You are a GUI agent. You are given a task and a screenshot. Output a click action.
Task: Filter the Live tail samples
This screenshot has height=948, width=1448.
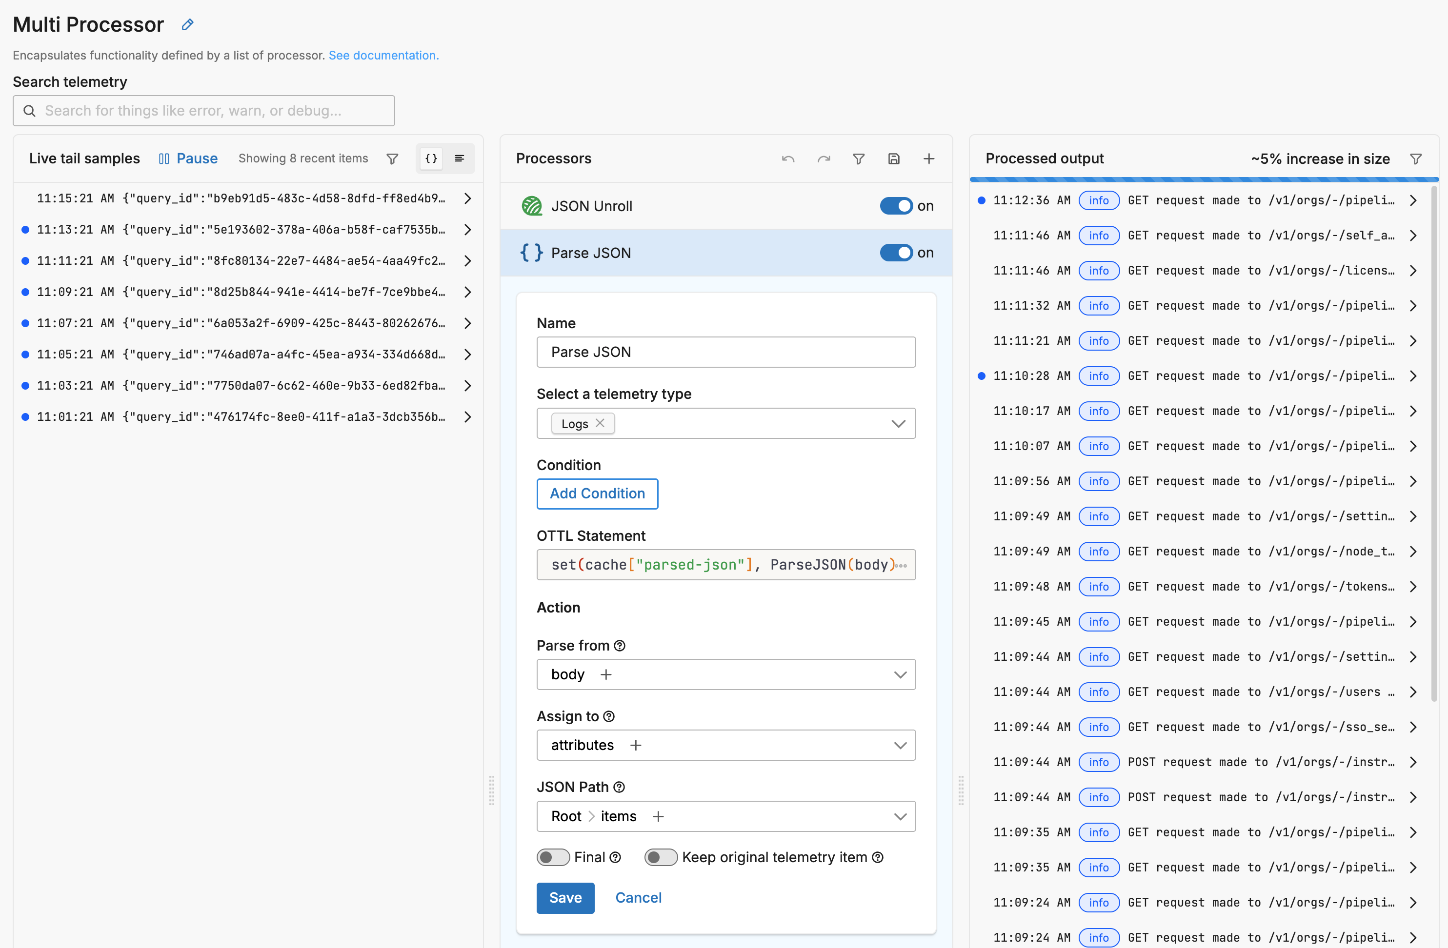point(392,158)
